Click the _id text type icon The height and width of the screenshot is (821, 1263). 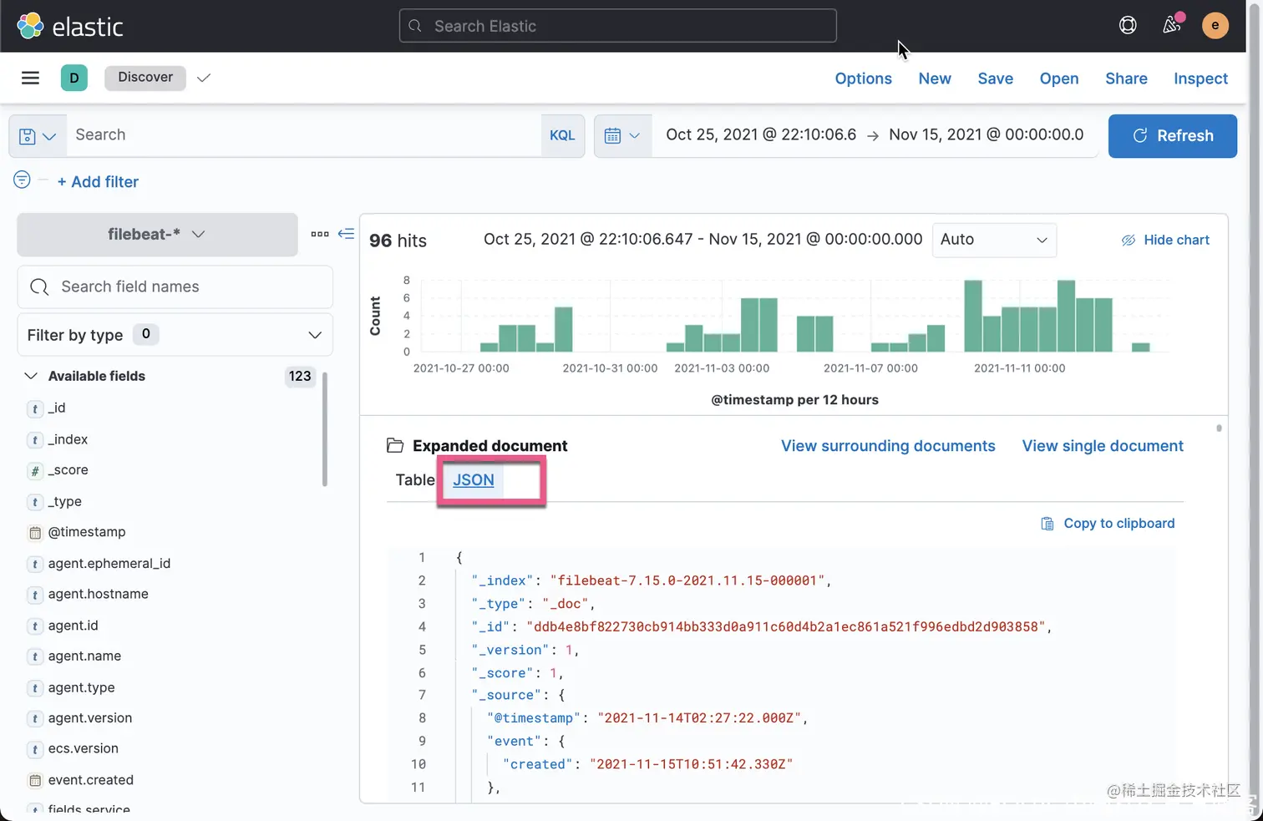tap(35, 409)
